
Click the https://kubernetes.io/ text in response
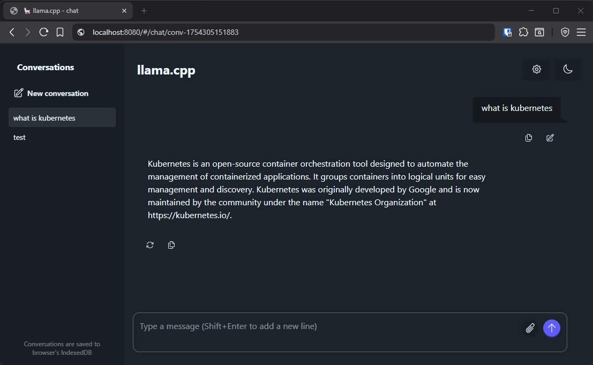click(x=189, y=215)
